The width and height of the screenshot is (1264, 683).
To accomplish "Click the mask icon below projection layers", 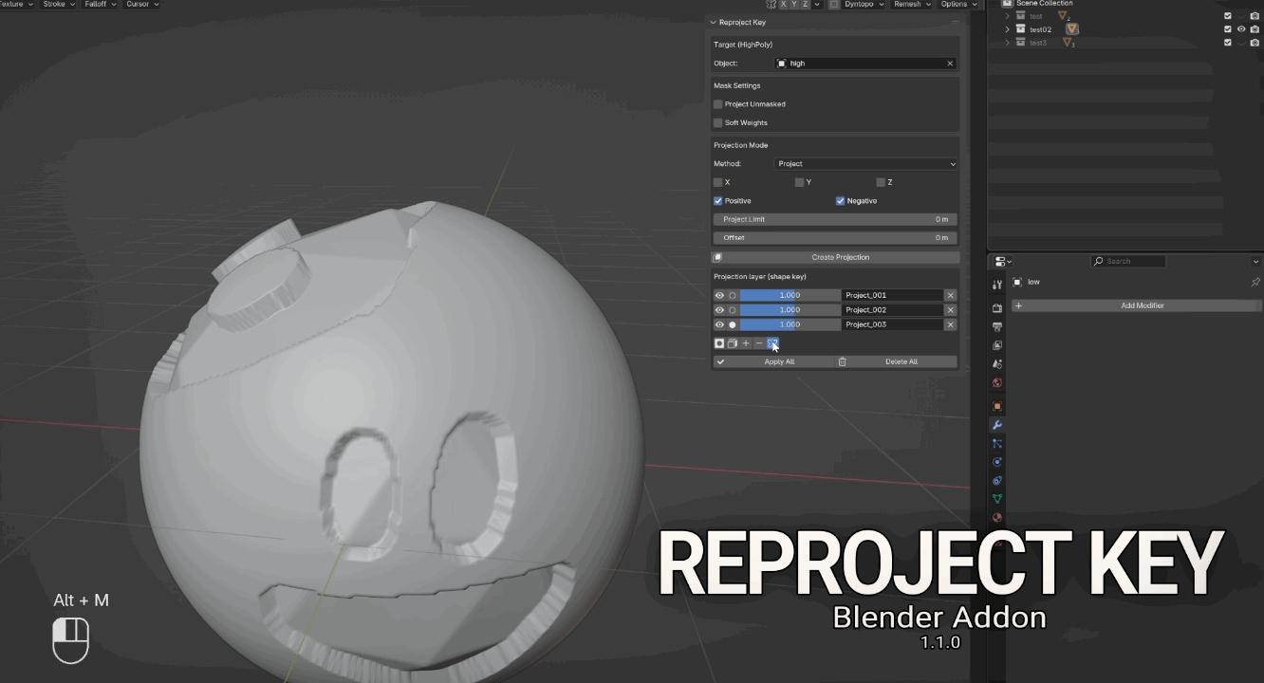I will tap(719, 343).
